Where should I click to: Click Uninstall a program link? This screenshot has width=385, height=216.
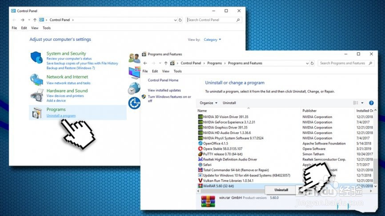click(61, 116)
